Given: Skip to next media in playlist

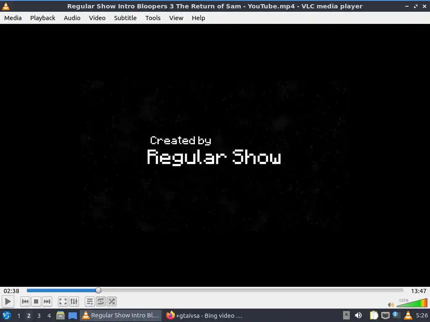Looking at the screenshot, I should click(47, 302).
